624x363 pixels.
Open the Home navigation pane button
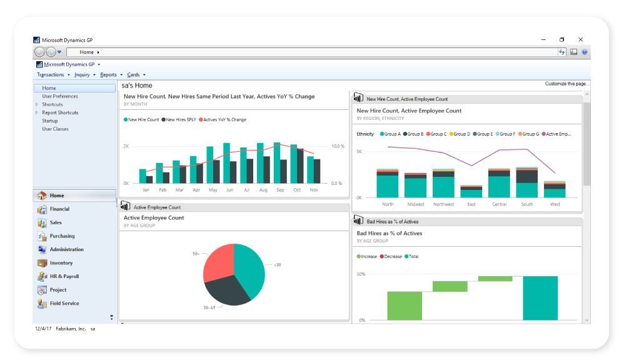point(74,196)
